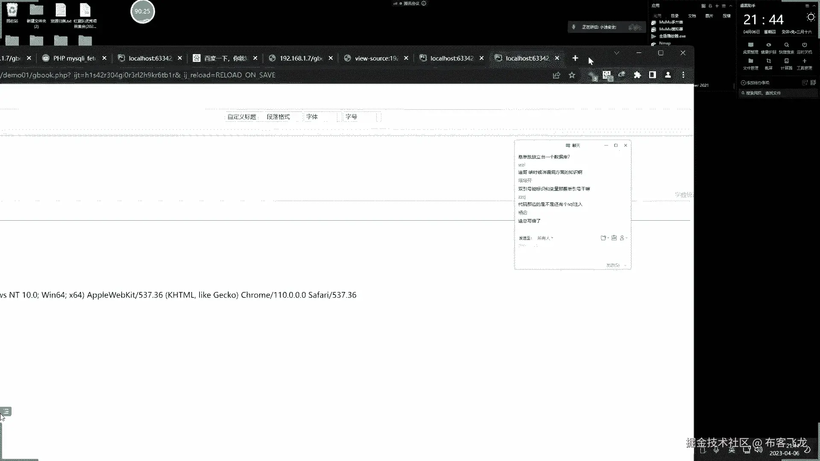Screen dimensions: 820x461
Task: Expand the tab search chevron
Action: [x=616, y=53]
